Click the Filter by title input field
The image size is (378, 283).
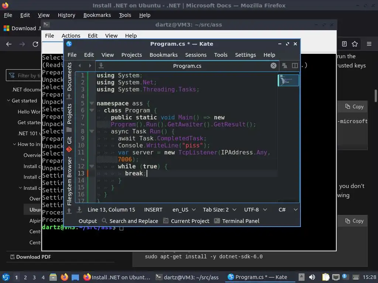click(24, 76)
